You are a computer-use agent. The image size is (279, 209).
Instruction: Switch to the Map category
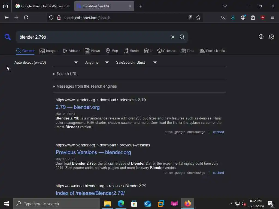point(112,51)
